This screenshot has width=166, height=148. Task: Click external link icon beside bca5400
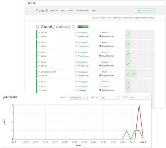pos(110,87)
